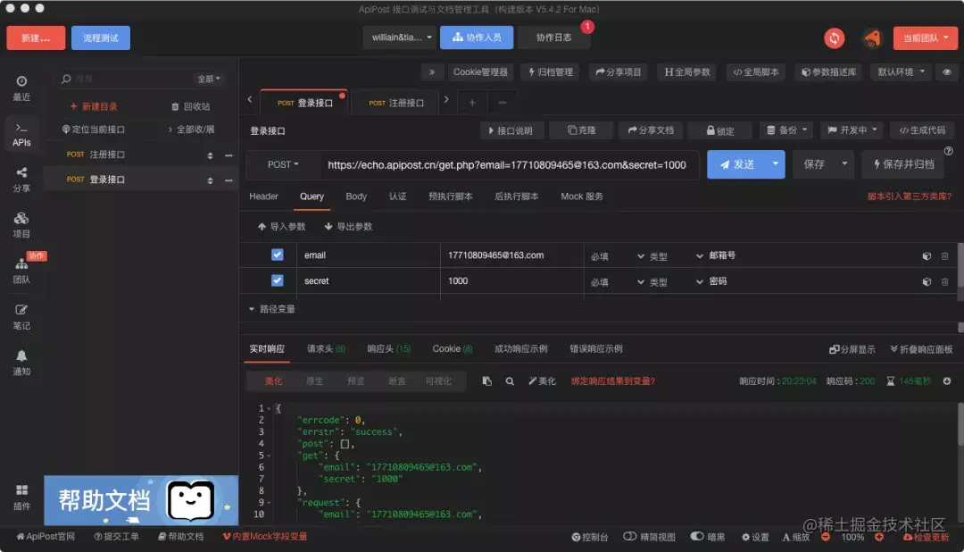The width and height of the screenshot is (964, 552).
Task: Delete the email parameter row trash icon
Action: [x=945, y=255]
